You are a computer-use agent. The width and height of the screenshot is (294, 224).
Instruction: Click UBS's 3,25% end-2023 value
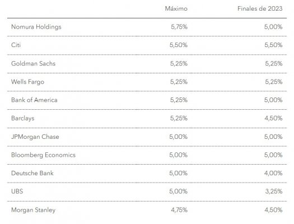[x=274, y=192]
